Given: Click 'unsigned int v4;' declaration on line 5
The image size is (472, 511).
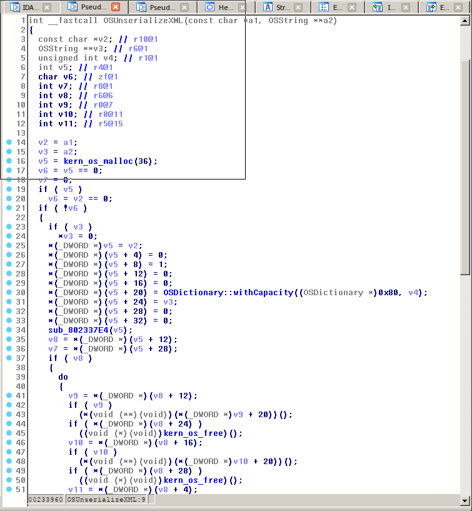Looking at the screenshot, I should coord(78,58).
